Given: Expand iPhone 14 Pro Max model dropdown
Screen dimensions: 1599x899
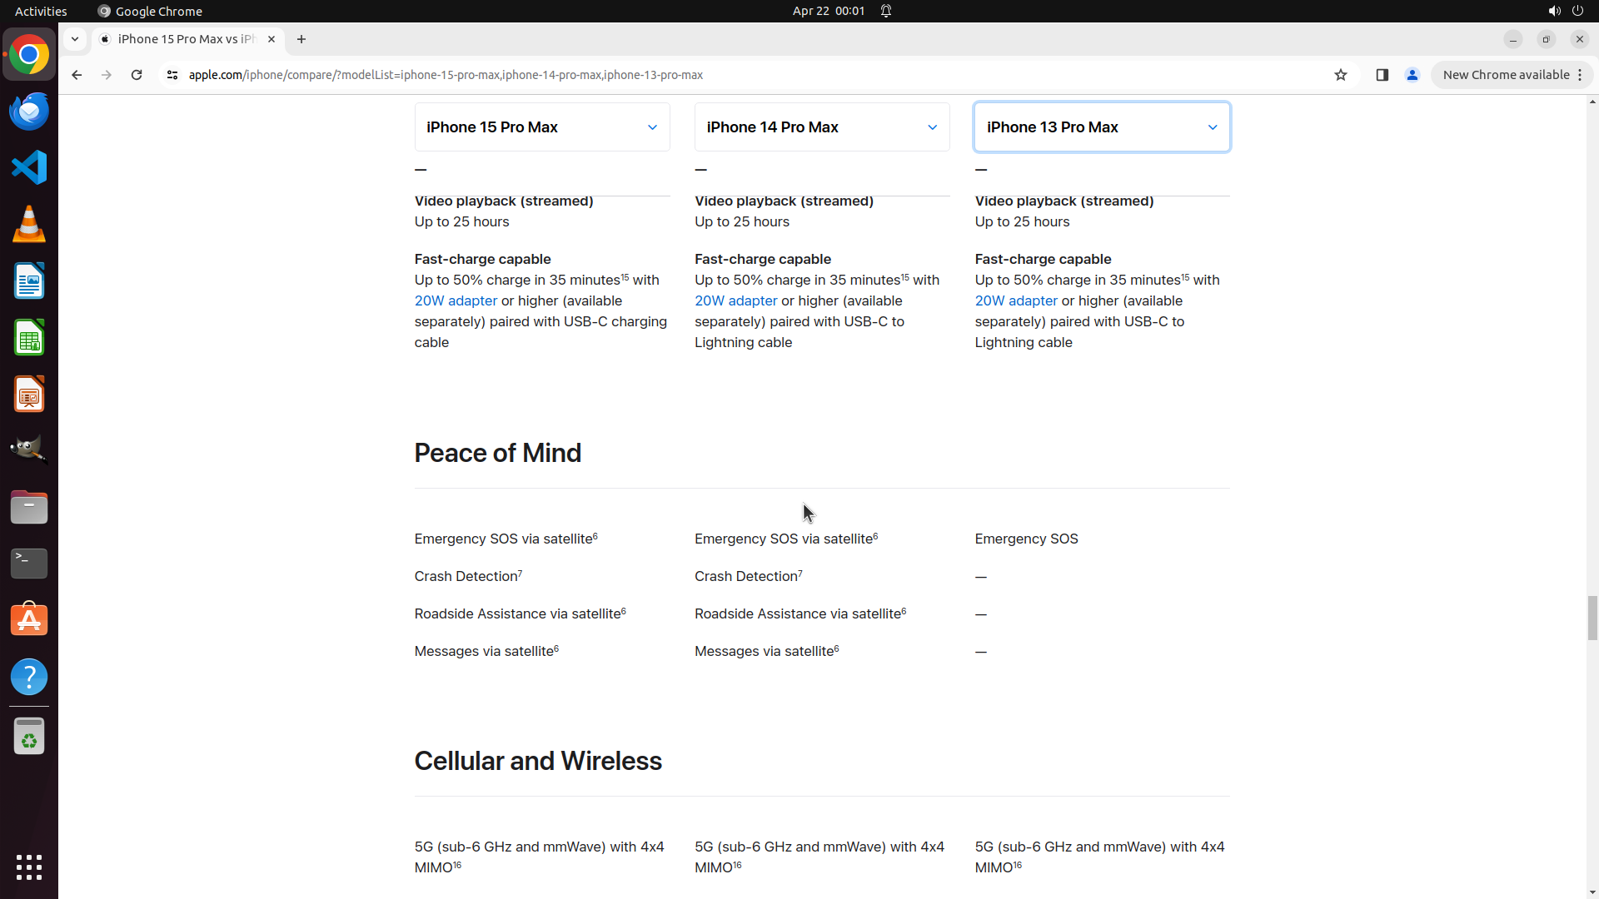Looking at the screenshot, I should [822, 127].
